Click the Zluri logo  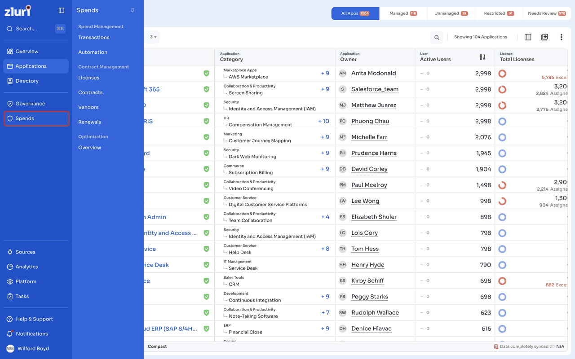tap(18, 10)
